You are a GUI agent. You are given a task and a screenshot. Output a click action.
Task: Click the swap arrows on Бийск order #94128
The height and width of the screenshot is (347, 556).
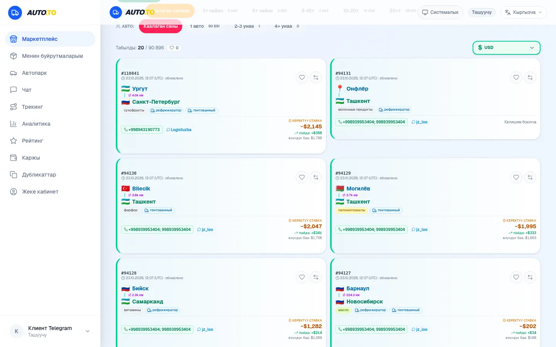[x=316, y=277]
